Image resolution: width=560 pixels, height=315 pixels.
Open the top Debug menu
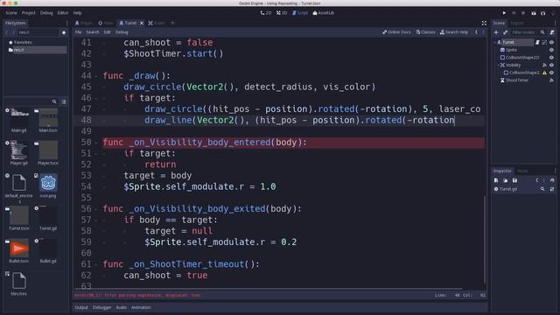(x=46, y=13)
